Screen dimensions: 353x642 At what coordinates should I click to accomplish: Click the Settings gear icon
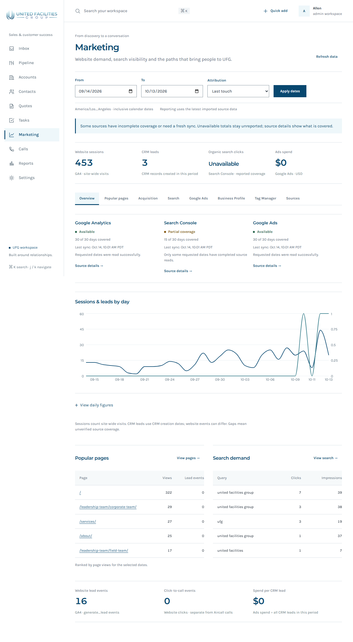12,178
